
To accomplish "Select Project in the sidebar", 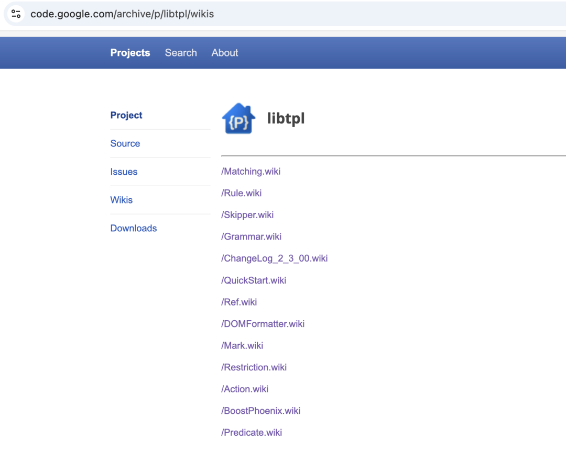I will (126, 115).
